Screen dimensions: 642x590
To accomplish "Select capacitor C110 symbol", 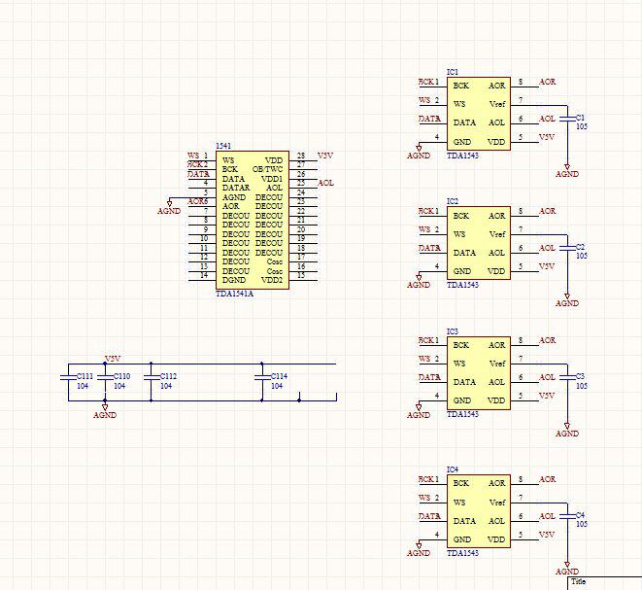I will point(105,377).
